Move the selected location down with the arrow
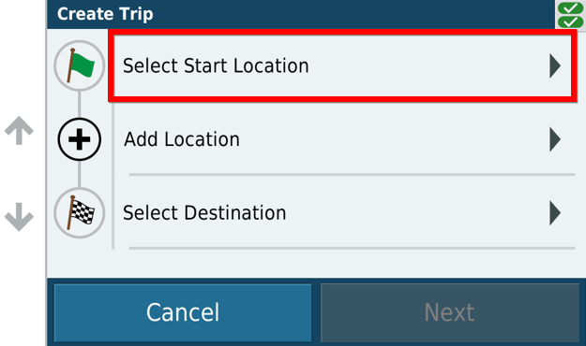 [19, 217]
